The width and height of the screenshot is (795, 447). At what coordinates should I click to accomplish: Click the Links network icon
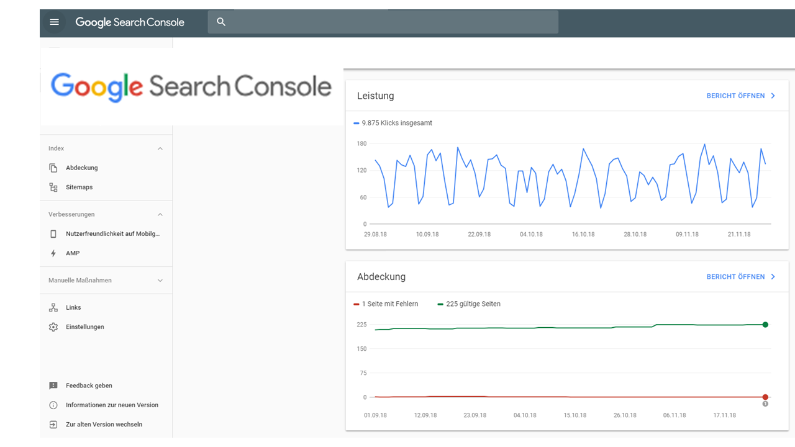pos(53,307)
